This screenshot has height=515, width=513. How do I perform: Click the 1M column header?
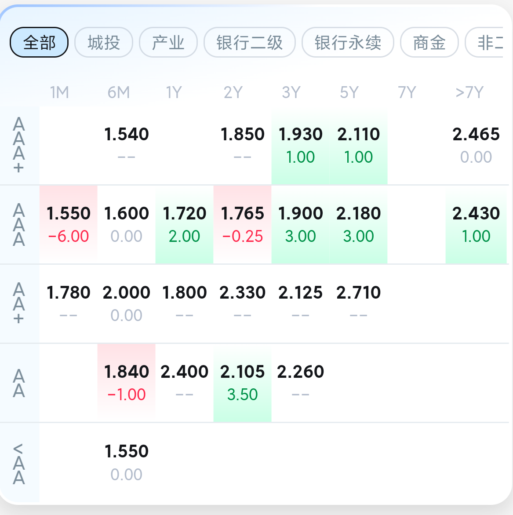(59, 92)
